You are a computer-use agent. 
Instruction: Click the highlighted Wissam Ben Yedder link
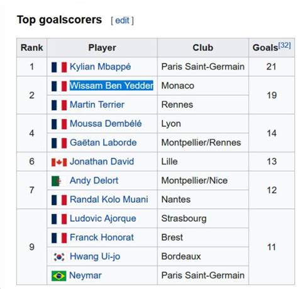pos(111,86)
